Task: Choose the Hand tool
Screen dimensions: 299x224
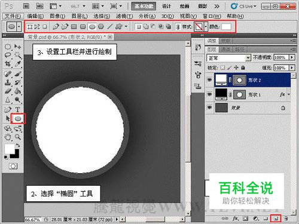Action: point(8,137)
